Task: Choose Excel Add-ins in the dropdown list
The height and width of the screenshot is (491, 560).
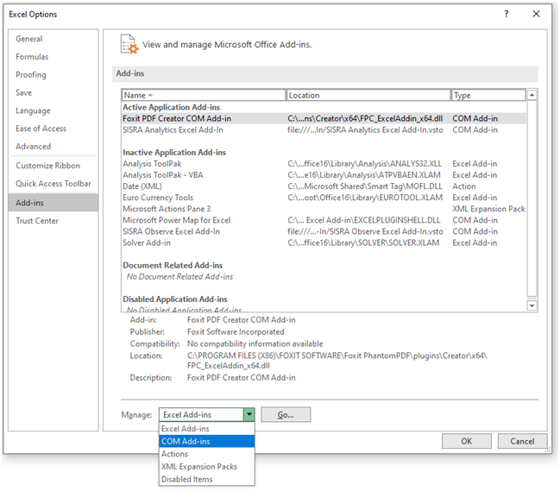Action: [185, 429]
